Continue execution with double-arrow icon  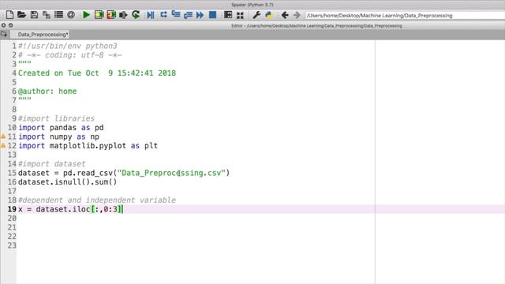pyautogui.click(x=200, y=15)
